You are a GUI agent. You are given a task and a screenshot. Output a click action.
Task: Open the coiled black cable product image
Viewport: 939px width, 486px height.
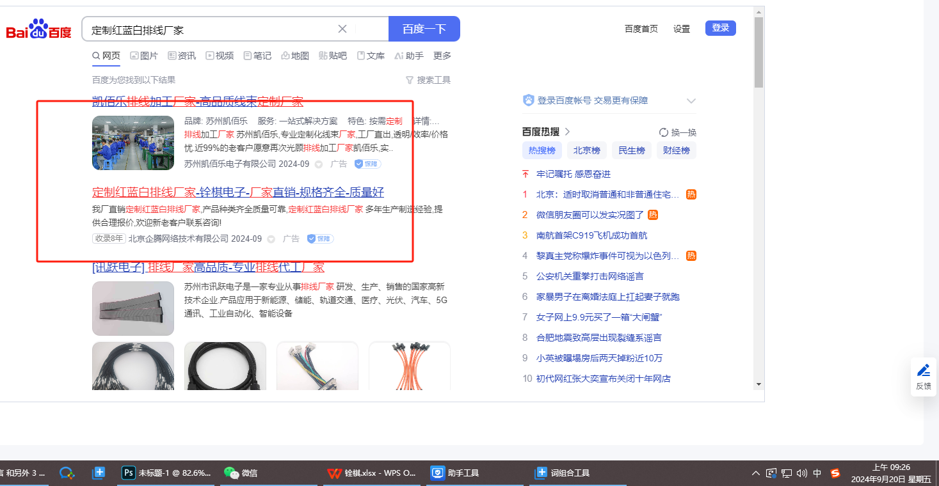(225, 366)
